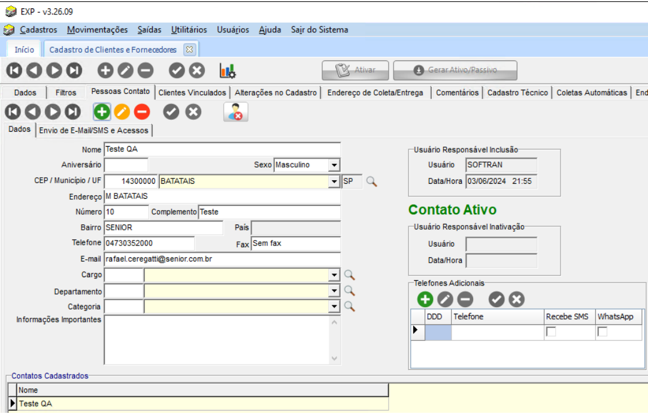Screen dimensions: 648x413
Task: Expand the Departamento dropdown
Action: coord(334,291)
